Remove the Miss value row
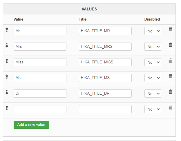 171,61
